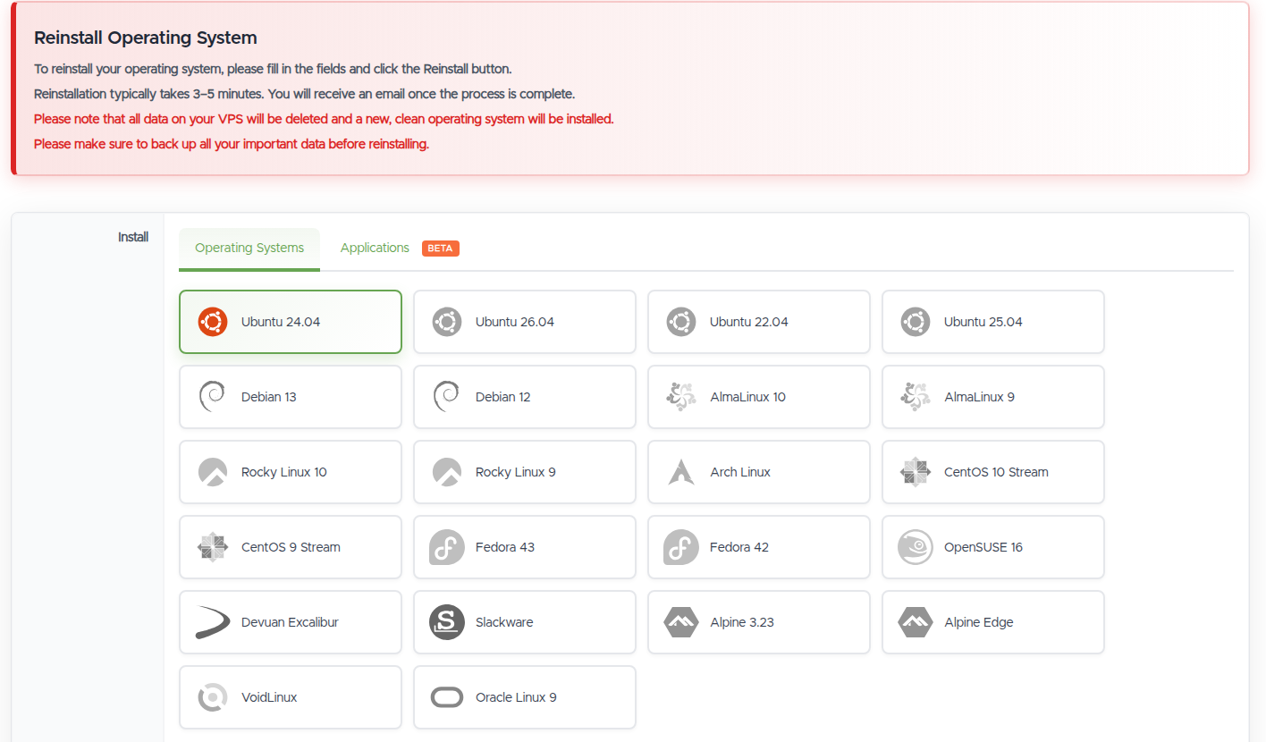Pick the Ubuntu 22.04 option card
This screenshot has height=742, width=1266.
[x=759, y=322]
